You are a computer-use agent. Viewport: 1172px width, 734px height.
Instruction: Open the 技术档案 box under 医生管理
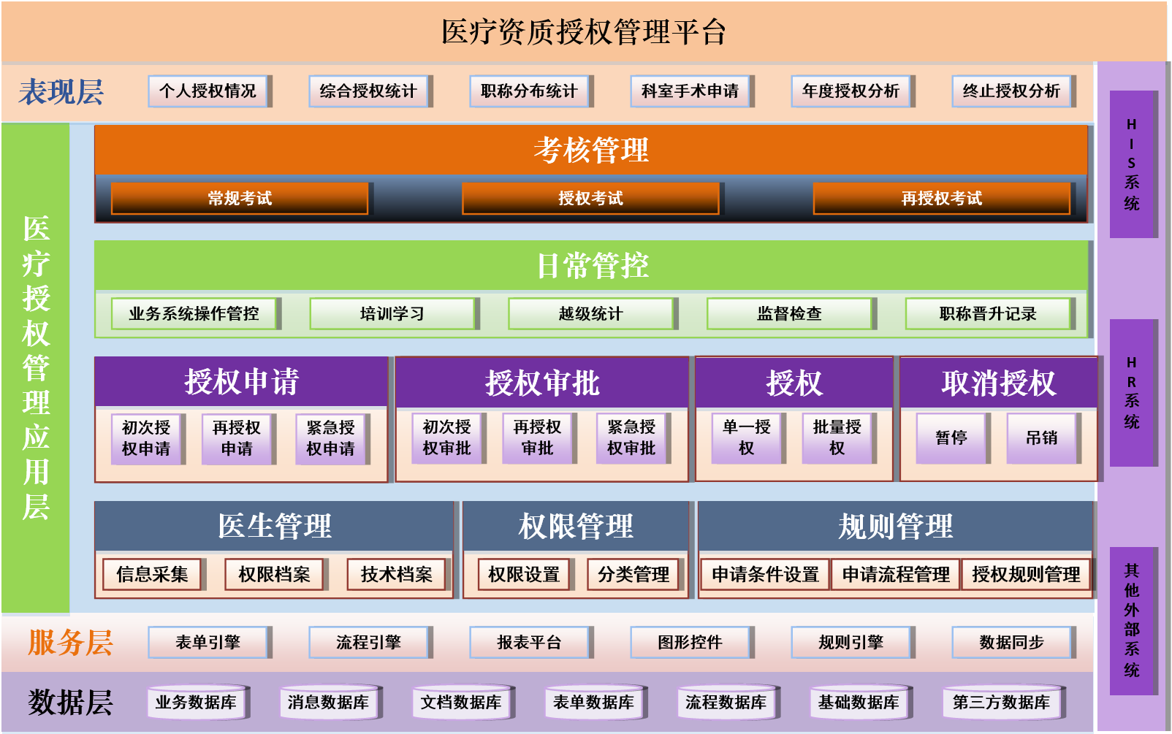(397, 575)
